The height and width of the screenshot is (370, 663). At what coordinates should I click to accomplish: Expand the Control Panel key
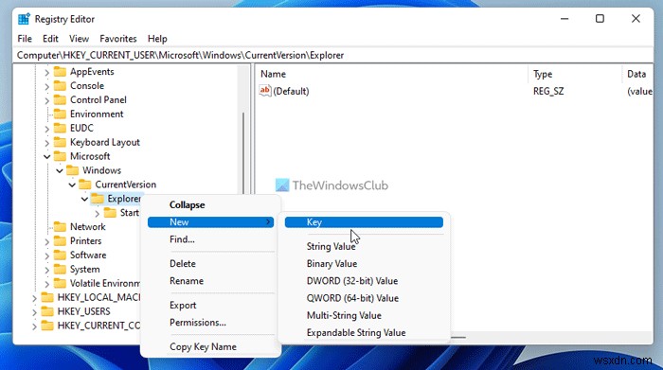point(47,100)
